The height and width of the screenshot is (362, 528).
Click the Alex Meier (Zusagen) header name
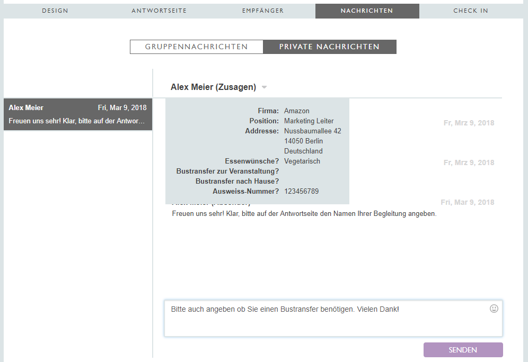213,87
